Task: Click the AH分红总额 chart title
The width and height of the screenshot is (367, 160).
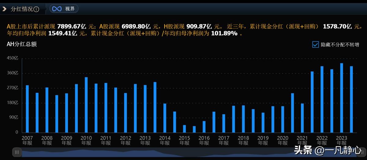Action: tap(22, 44)
